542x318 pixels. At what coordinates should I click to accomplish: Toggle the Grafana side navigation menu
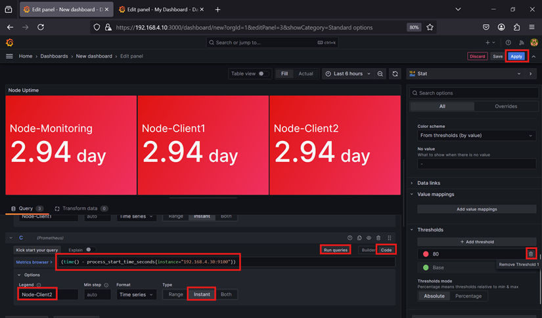tap(9, 56)
